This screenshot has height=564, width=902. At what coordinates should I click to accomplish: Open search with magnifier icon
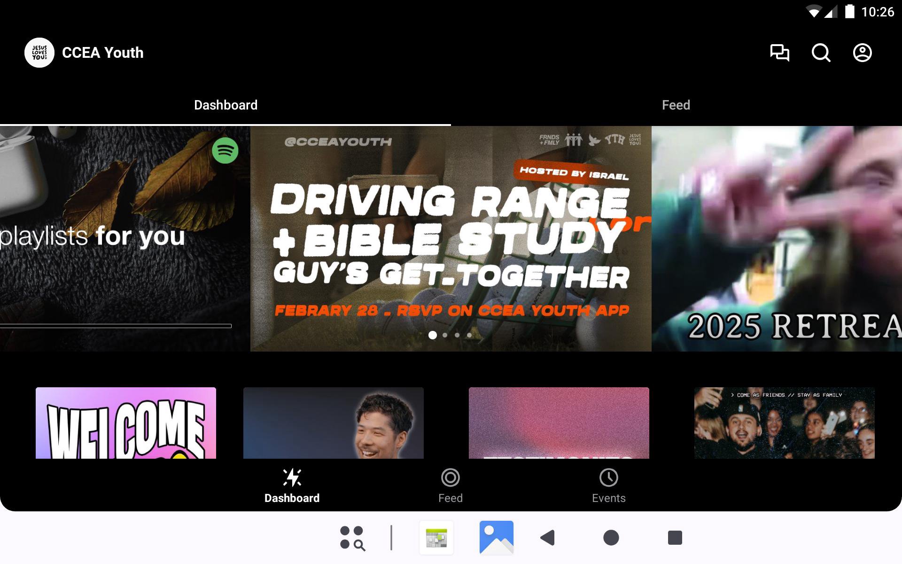[x=821, y=53]
